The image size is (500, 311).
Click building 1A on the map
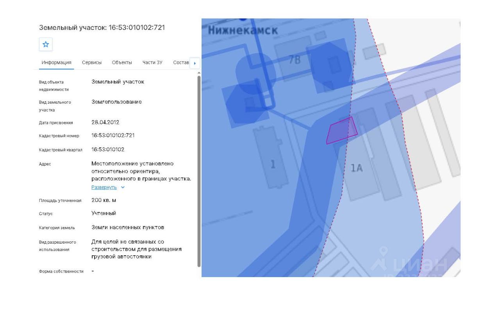point(356,168)
